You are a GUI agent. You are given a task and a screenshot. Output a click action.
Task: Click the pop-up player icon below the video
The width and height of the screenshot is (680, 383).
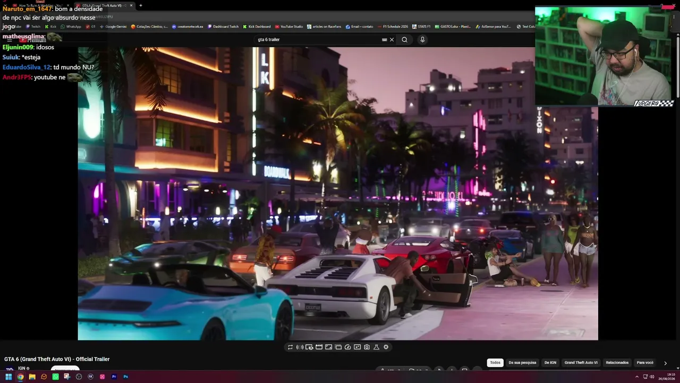[x=338, y=347]
